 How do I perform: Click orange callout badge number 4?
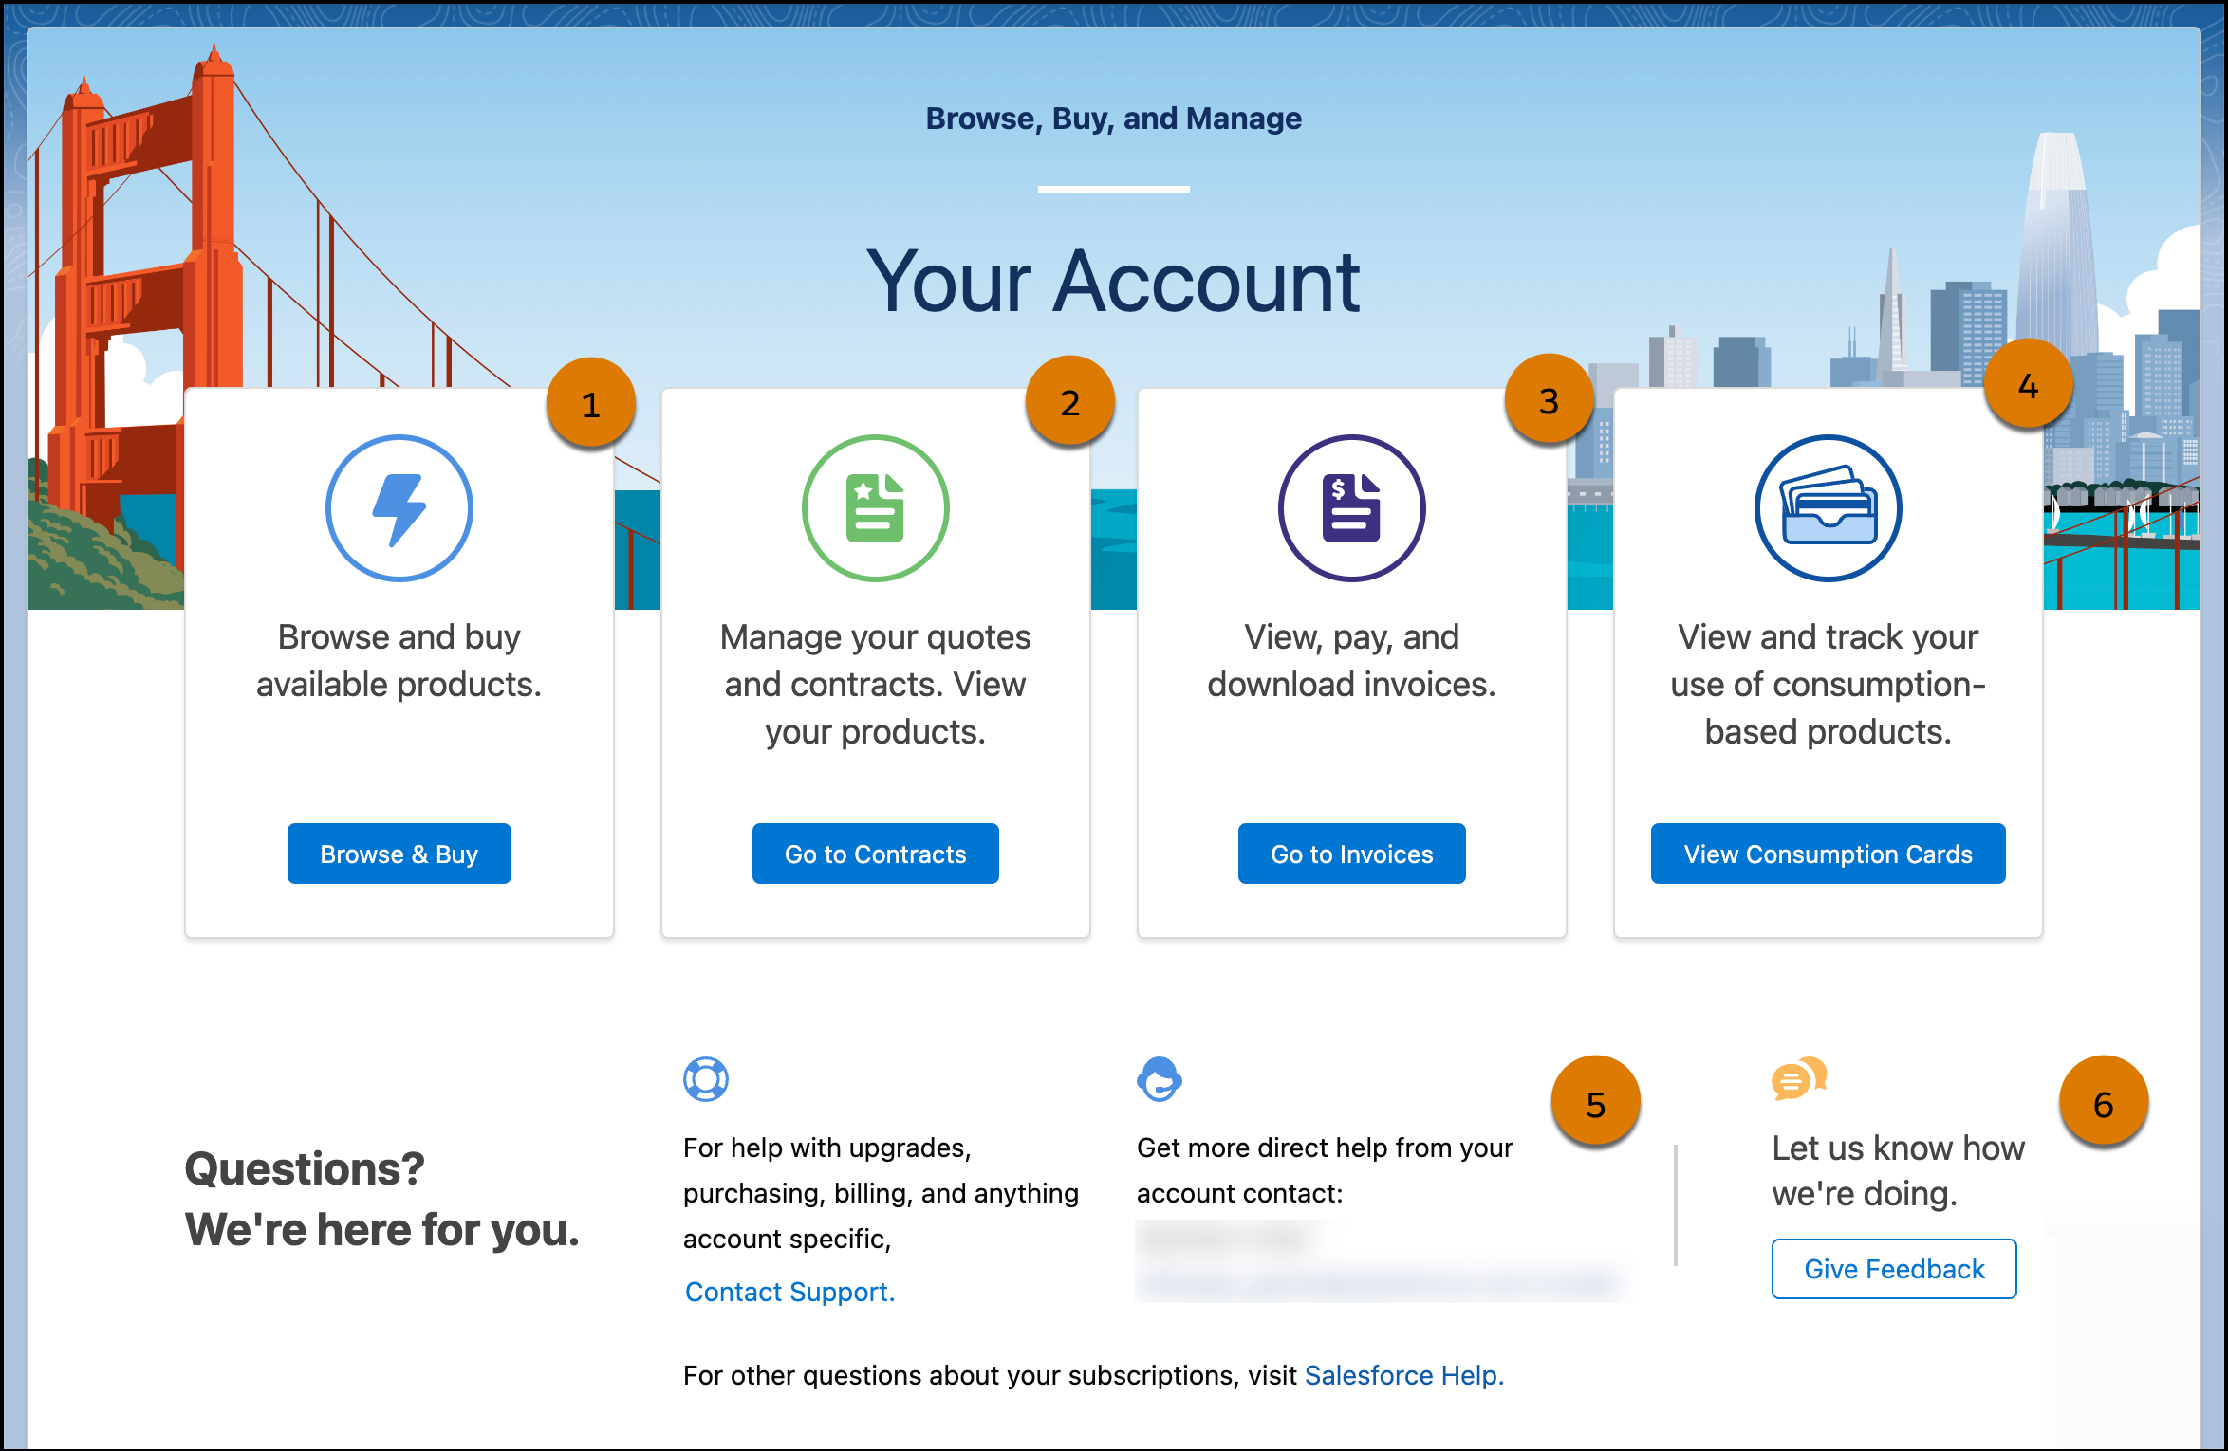click(2028, 386)
